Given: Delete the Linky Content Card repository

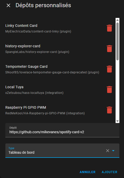Looking at the screenshot, I should tap(109, 28).
